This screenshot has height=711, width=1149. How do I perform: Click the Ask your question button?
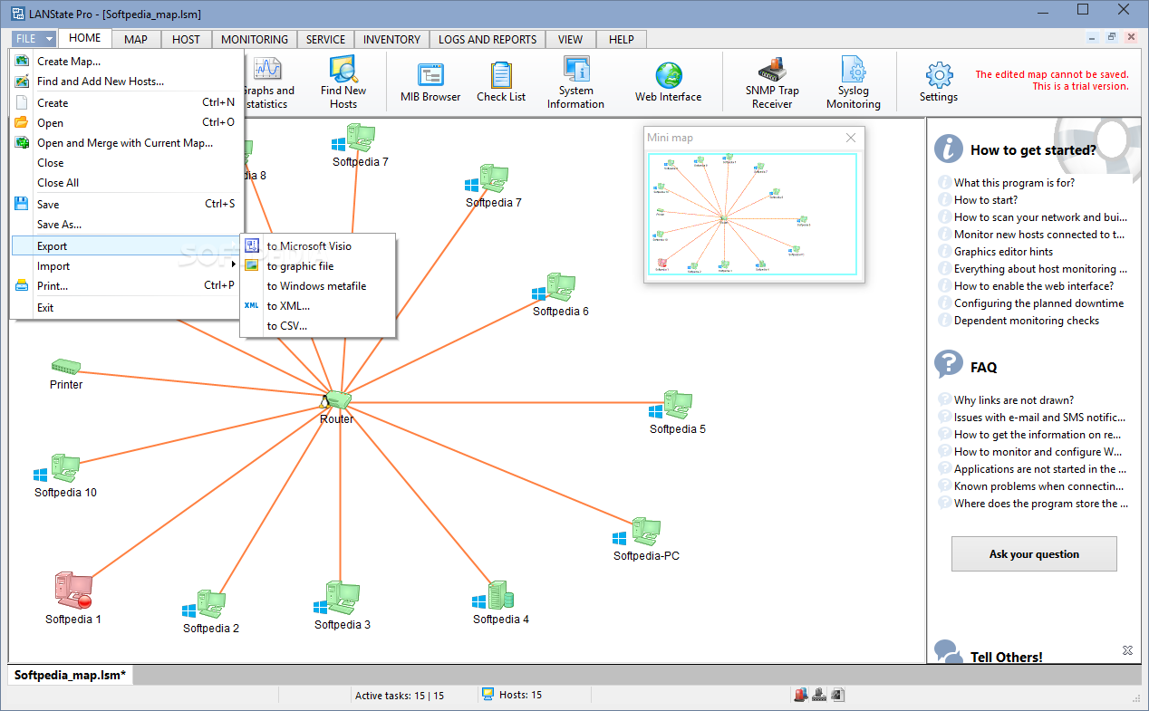[1034, 553]
